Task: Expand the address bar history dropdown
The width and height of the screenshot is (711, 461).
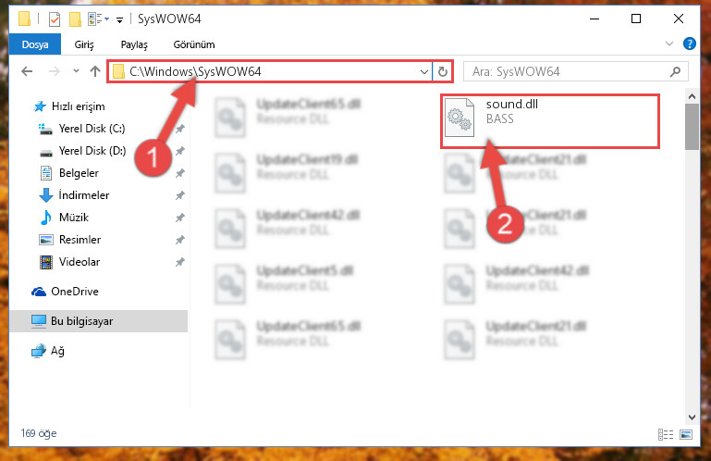Action: (424, 72)
